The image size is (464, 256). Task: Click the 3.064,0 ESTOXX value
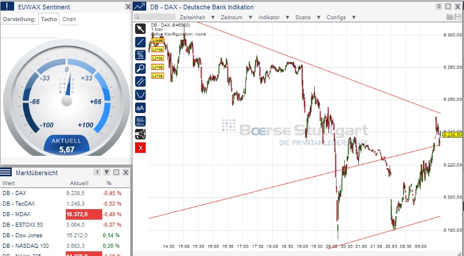75,225
